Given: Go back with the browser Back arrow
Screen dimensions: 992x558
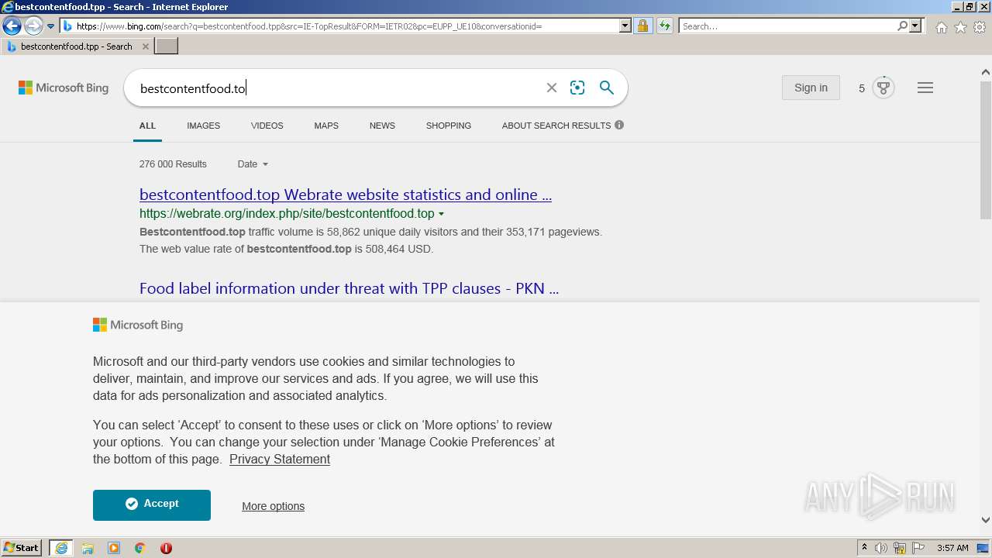Looking at the screenshot, I should pyautogui.click(x=12, y=26).
